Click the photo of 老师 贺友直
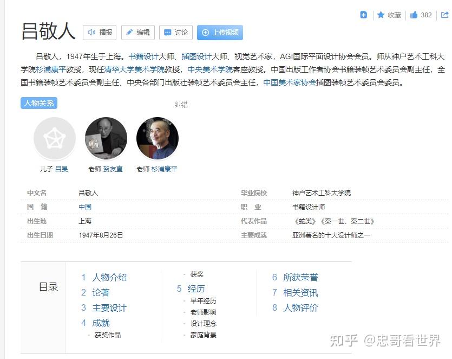This screenshot has width=452, height=359. (x=106, y=138)
